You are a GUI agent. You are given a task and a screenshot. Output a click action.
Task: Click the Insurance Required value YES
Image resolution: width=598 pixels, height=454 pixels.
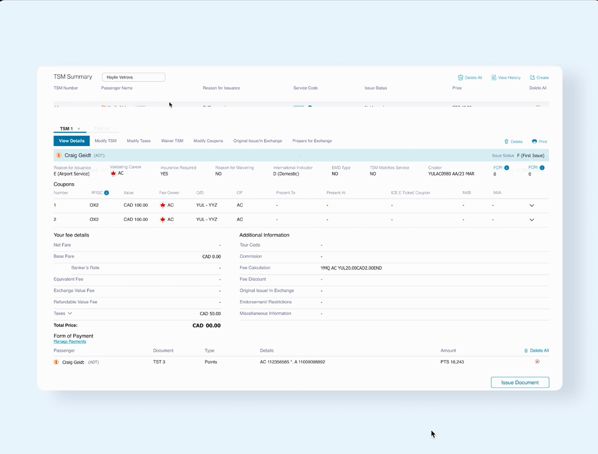(164, 174)
